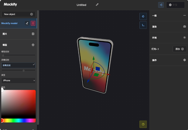This screenshot has width=188, height=130.
Task: Adjust the slider below the 屏幕反射 checkbox
Action: [18, 70]
